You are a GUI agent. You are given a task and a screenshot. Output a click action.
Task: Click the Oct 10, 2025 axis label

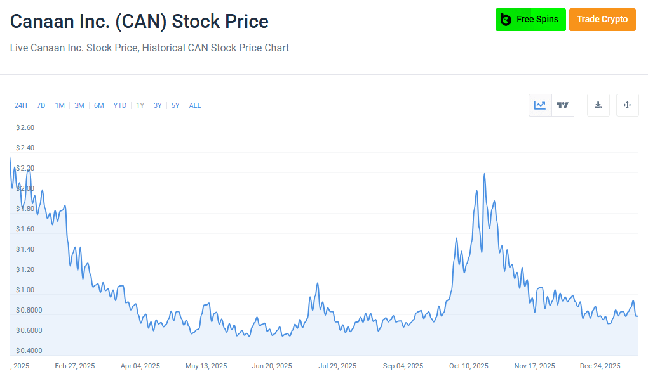tap(468, 366)
